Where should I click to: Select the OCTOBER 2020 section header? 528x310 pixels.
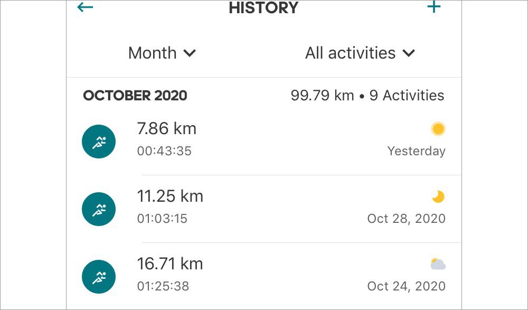click(x=135, y=96)
